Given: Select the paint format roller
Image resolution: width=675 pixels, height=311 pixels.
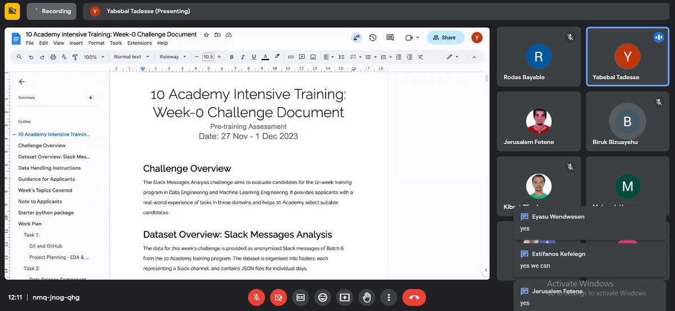Looking at the screenshot, I should point(75,57).
